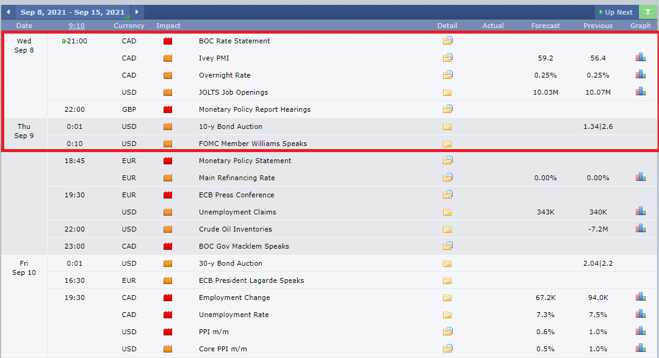Select the BOC Rate Statement event name
This screenshot has height=358, width=659.
[234, 41]
